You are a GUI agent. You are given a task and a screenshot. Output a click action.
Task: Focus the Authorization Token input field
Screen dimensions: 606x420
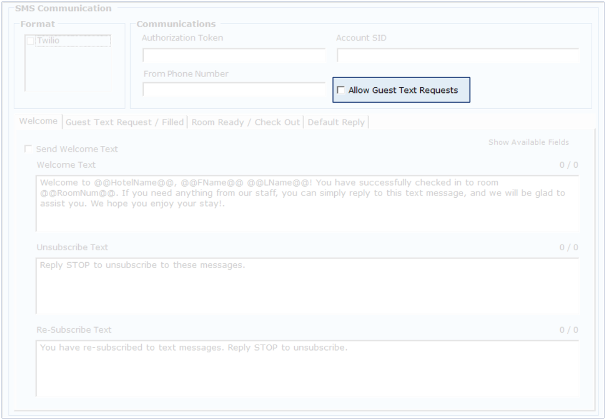click(234, 56)
